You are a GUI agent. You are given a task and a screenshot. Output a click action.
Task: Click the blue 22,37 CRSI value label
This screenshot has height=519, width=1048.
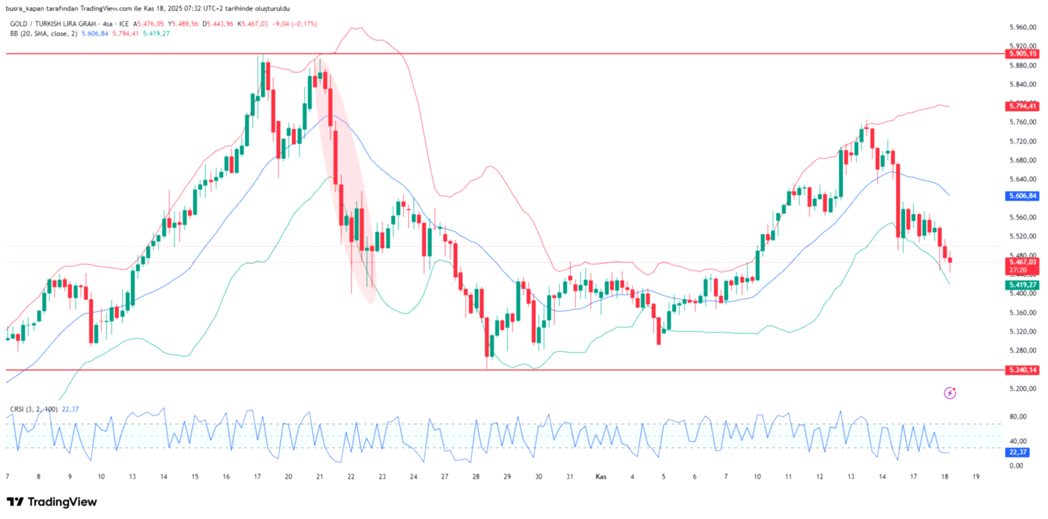tap(1018, 452)
